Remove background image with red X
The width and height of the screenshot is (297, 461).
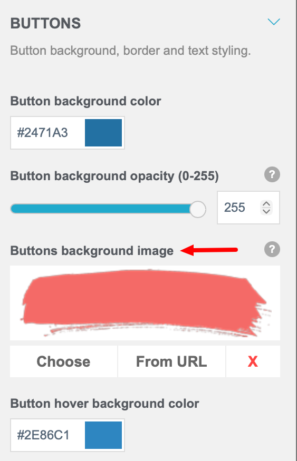253,361
